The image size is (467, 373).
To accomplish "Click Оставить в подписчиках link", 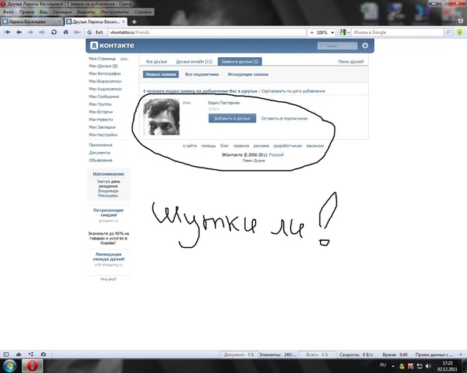I will tap(285, 118).
